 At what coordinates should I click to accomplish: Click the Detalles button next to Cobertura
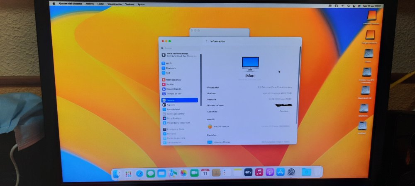pos(284,111)
